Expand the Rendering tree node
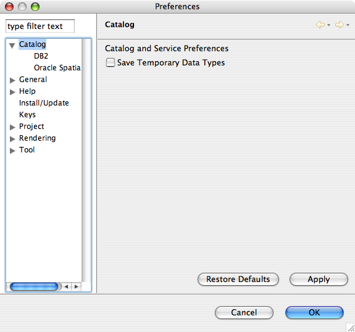The height and width of the screenshot is (332, 355). (x=12, y=139)
